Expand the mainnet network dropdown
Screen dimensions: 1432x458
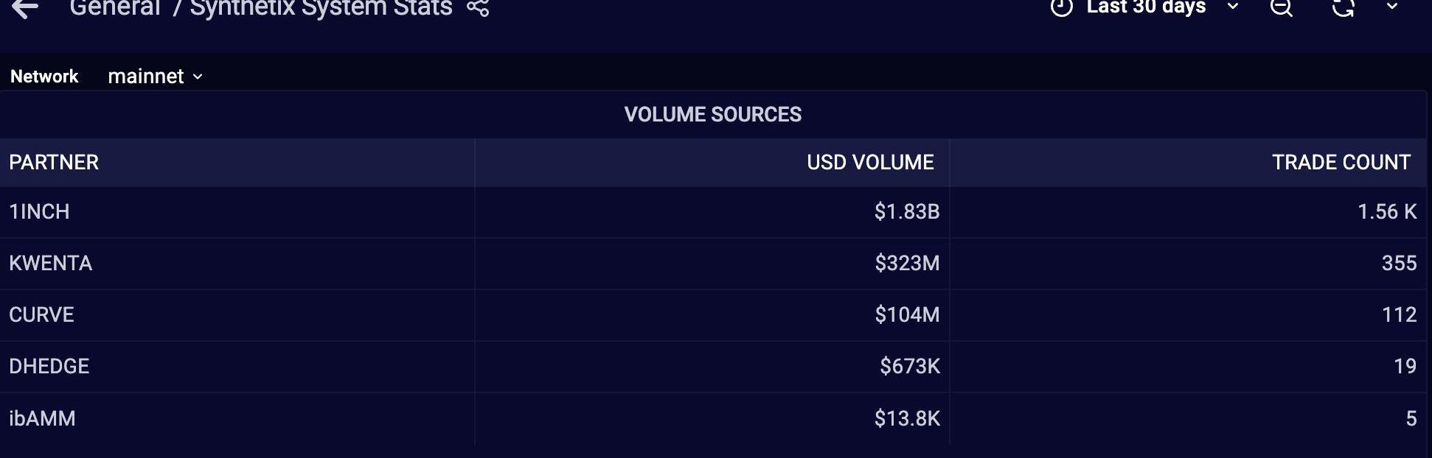tap(155, 77)
